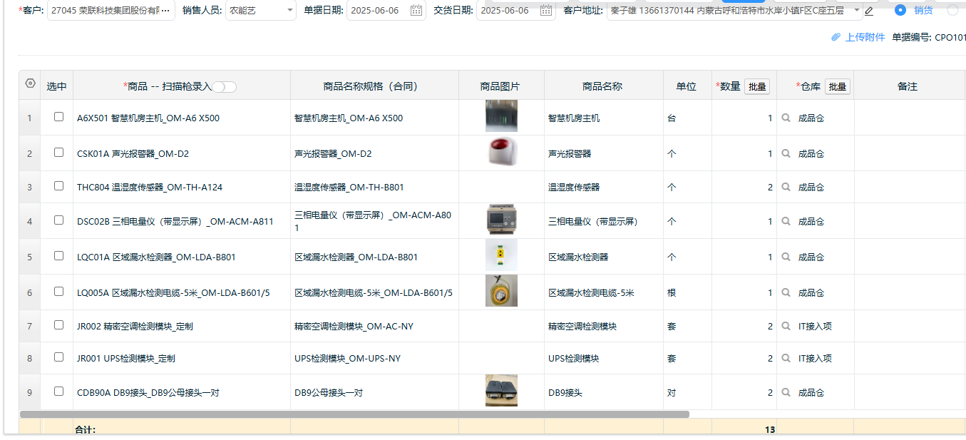Open the 客户 field ellipsis selector

165,11
